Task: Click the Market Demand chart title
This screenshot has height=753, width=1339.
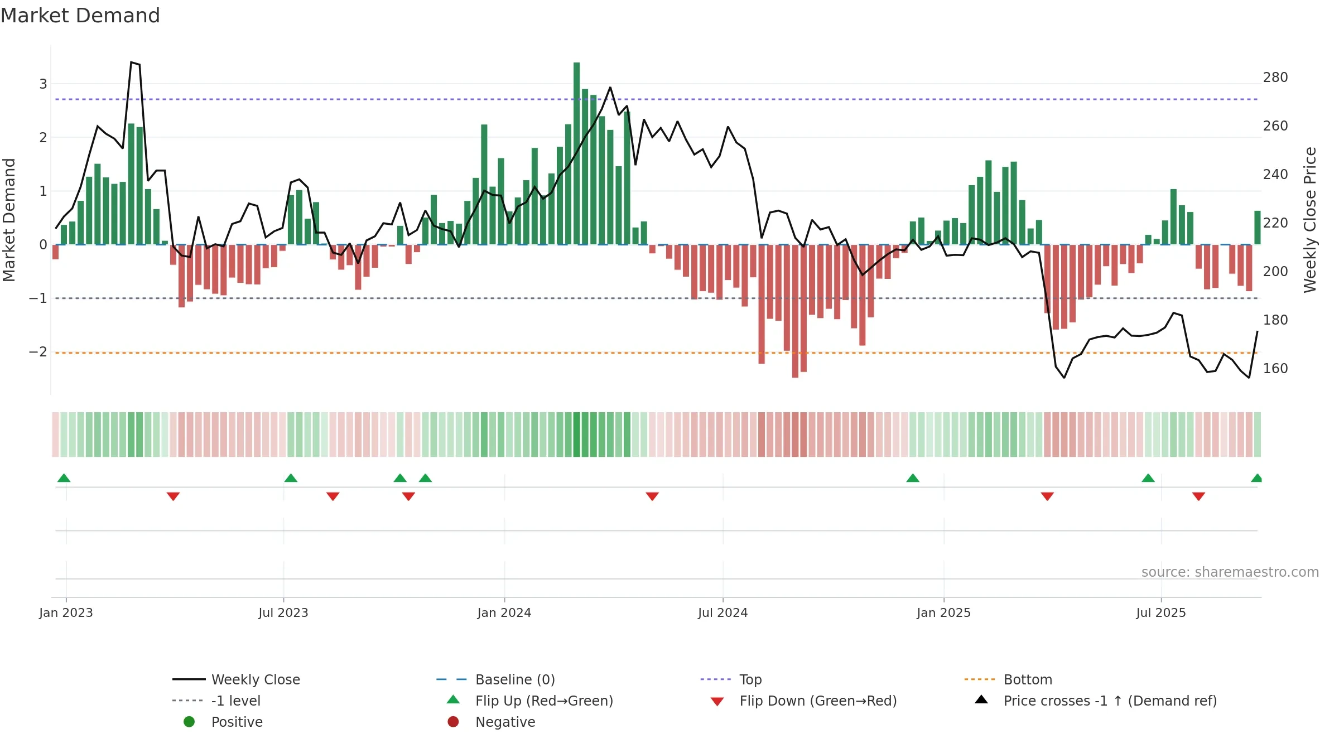Action: (80, 16)
